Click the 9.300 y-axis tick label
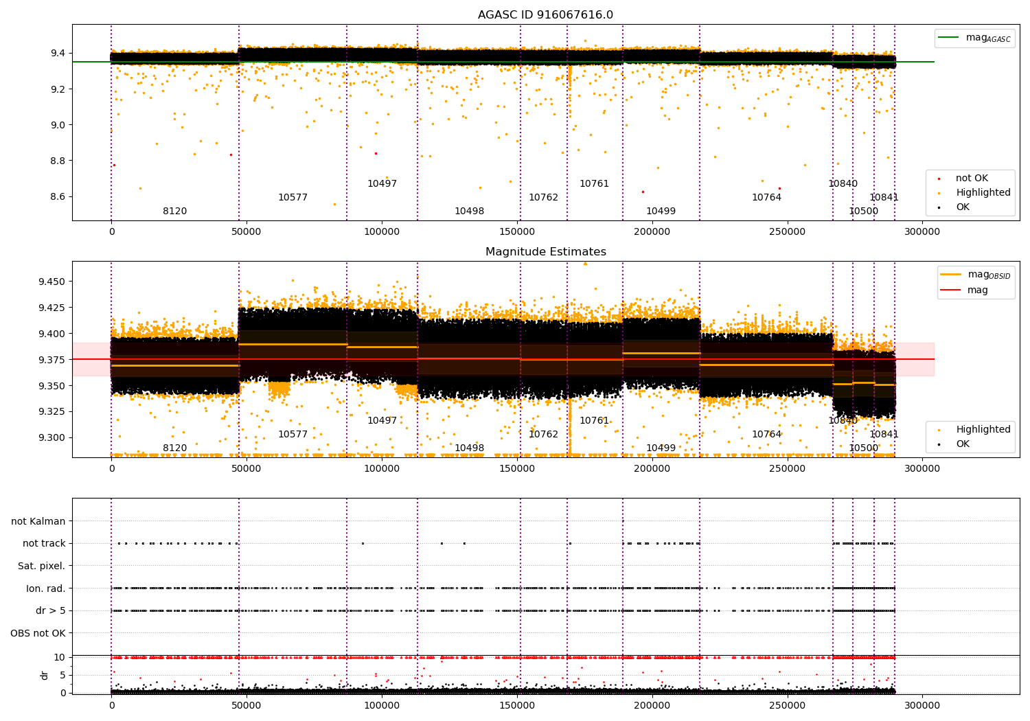The width and height of the screenshot is (1030, 721). tap(52, 438)
